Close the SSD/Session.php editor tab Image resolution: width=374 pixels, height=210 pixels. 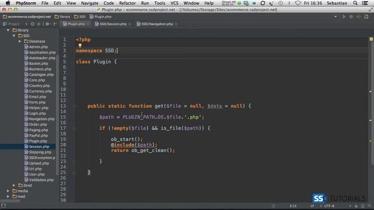click(130, 24)
